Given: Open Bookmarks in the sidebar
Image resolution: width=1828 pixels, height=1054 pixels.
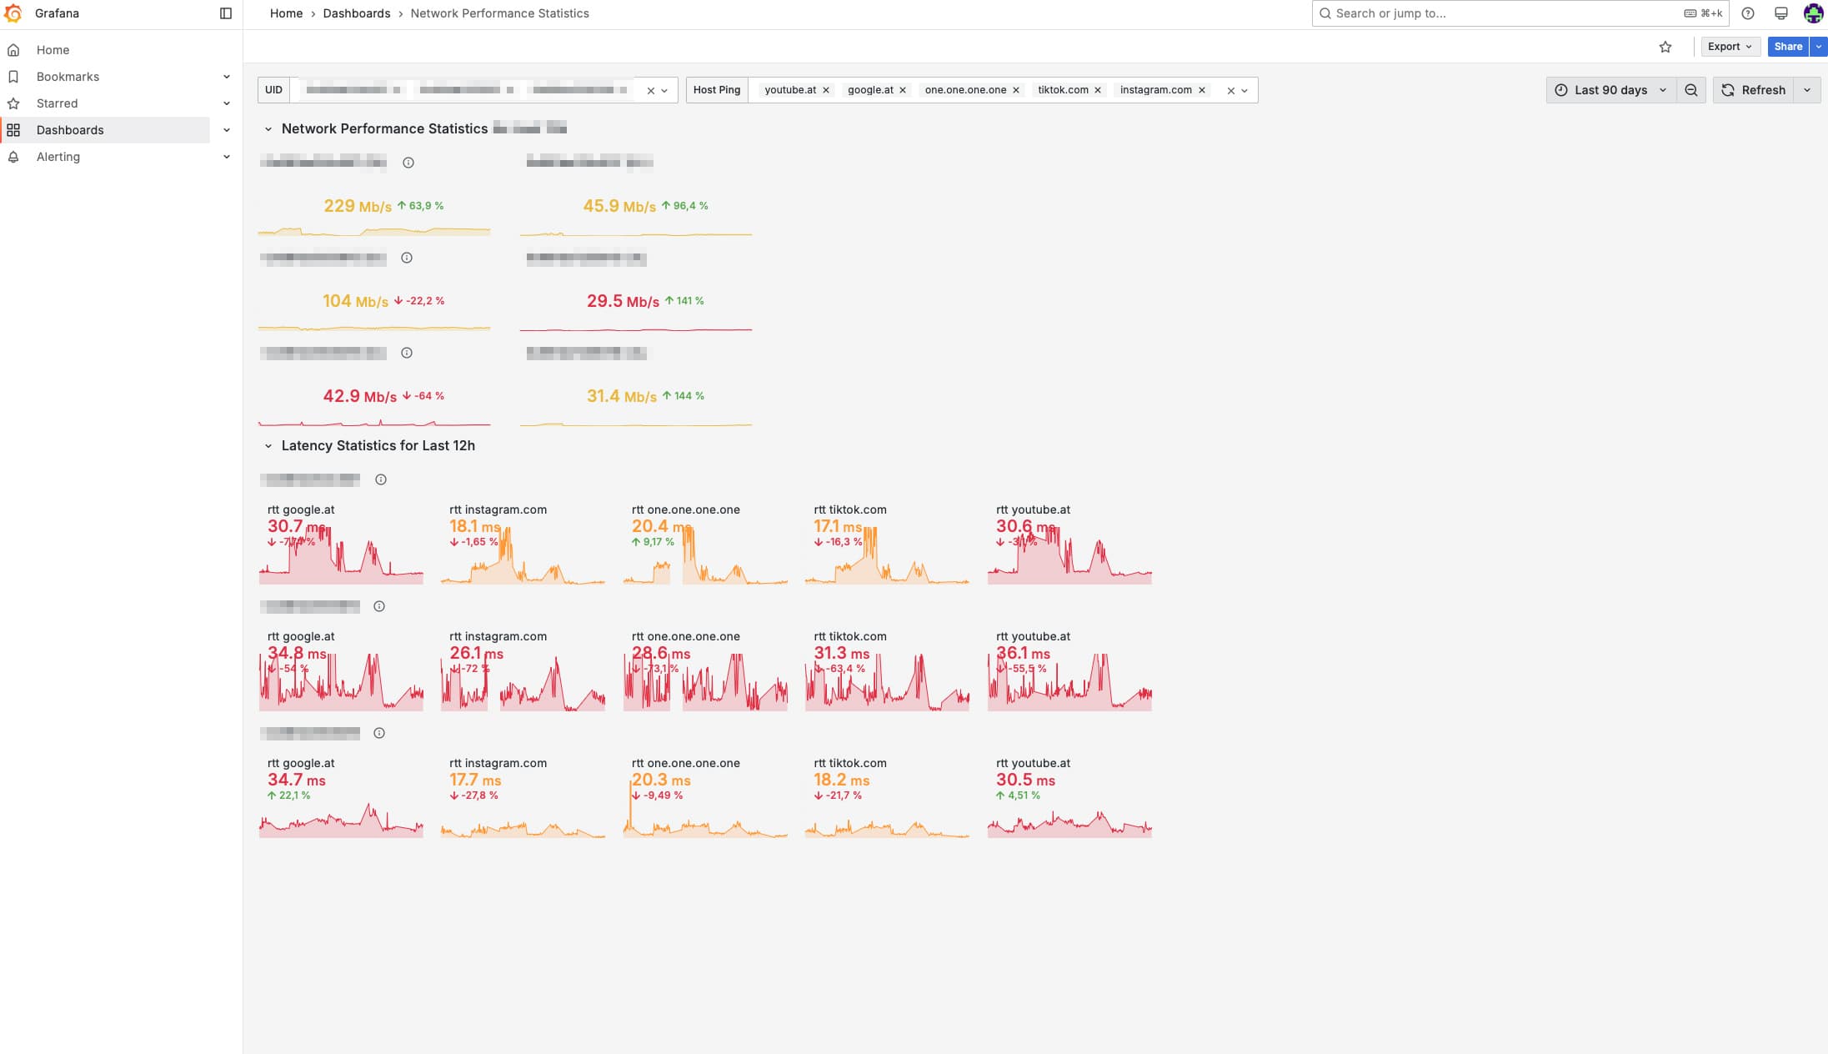Looking at the screenshot, I should [68, 77].
